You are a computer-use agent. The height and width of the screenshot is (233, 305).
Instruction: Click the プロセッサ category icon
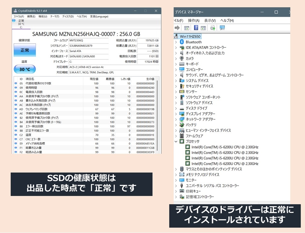click(182, 141)
